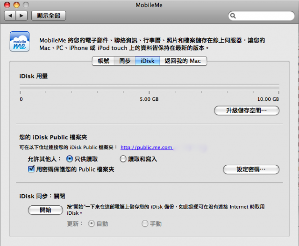This screenshot has height=246, width=299.
Task: Click the yellow minimize window button
Action: click(x=17, y=5)
